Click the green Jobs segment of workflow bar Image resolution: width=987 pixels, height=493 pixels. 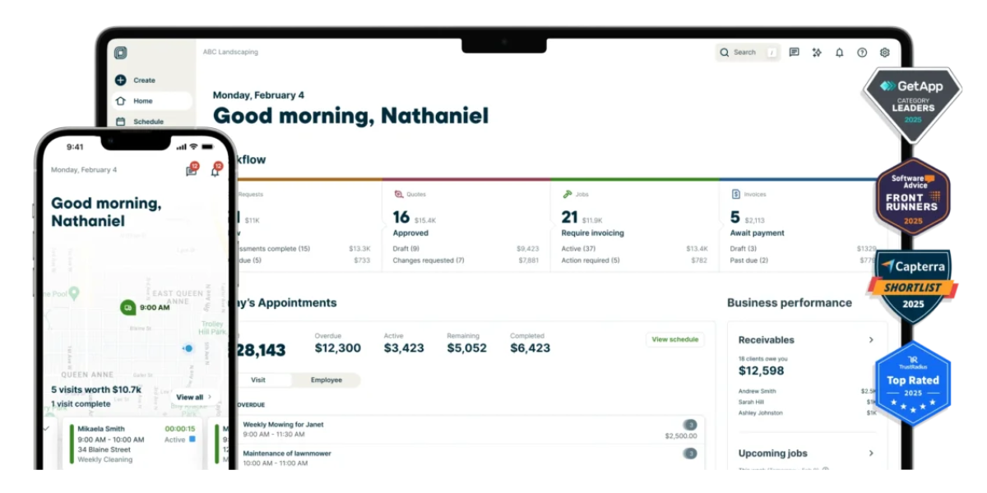coord(633,179)
